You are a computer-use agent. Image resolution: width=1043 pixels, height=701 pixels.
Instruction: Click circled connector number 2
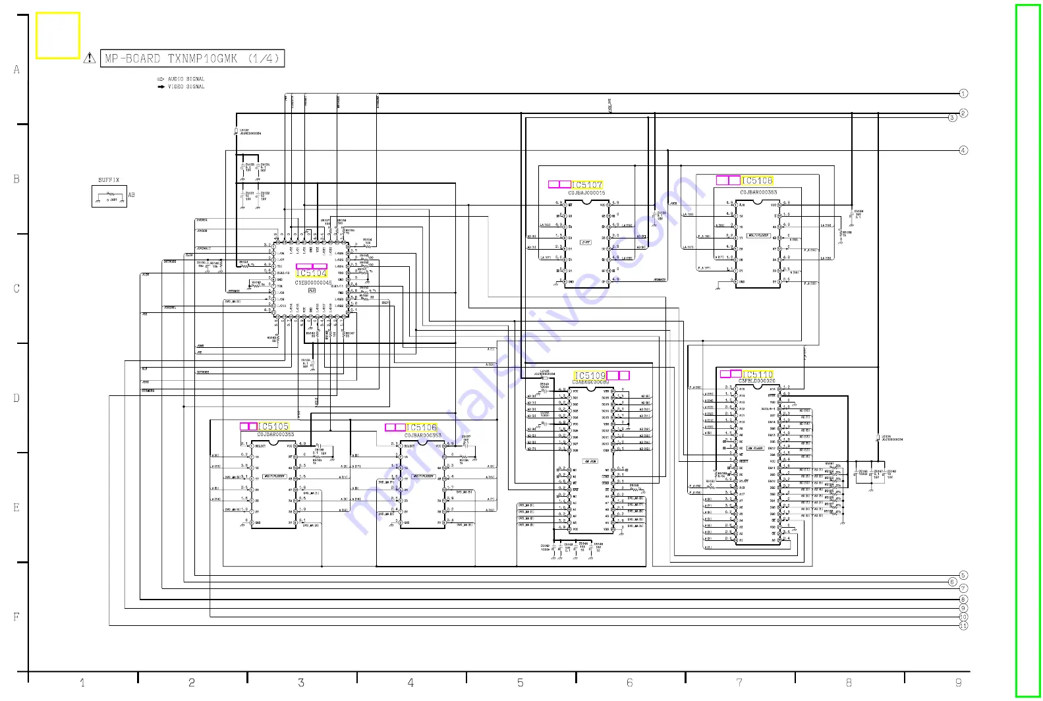click(963, 113)
